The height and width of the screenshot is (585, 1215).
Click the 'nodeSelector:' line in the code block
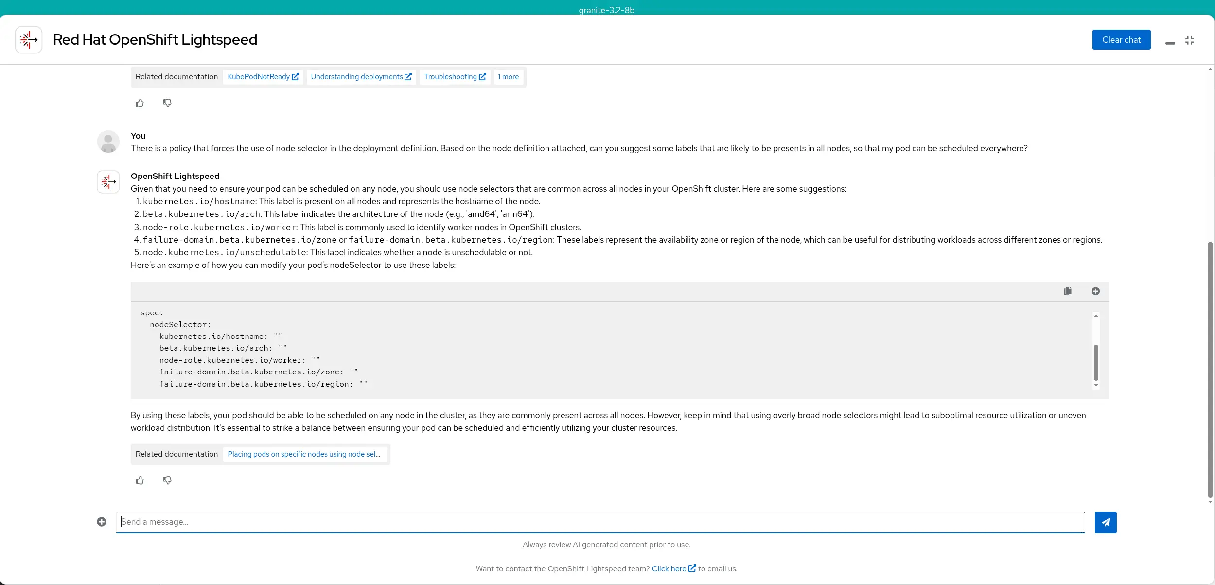180,324
